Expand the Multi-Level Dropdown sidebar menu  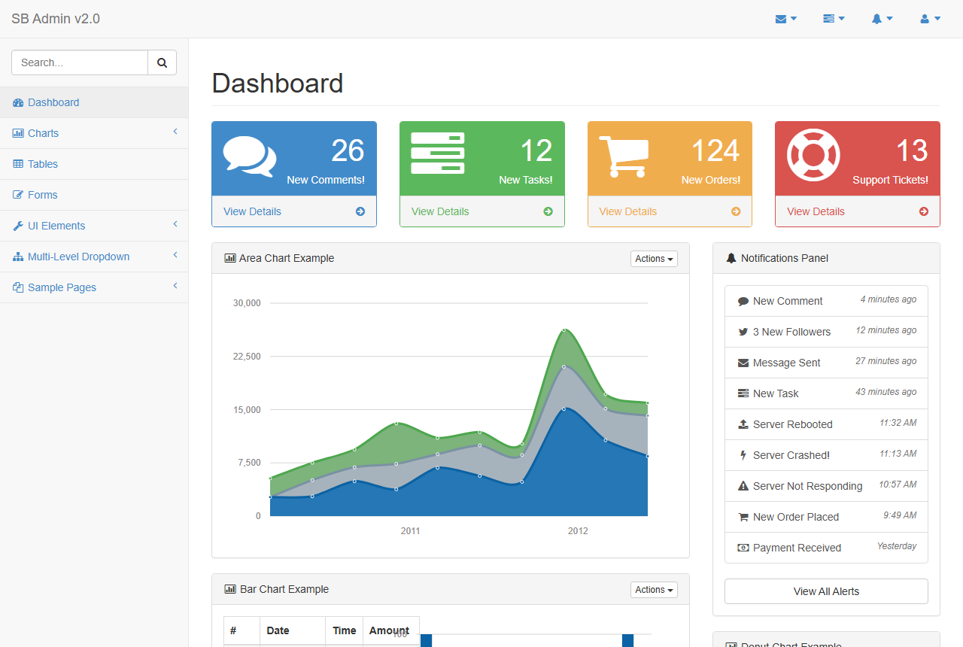(94, 257)
